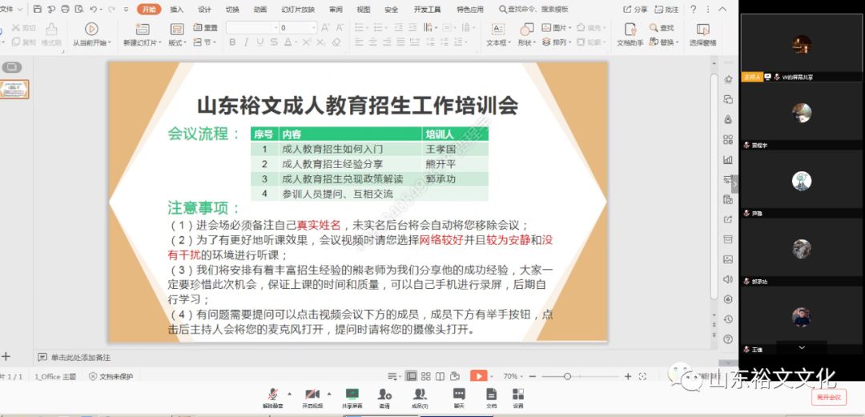Click 单击此处添加备注 to add notes

80,357
